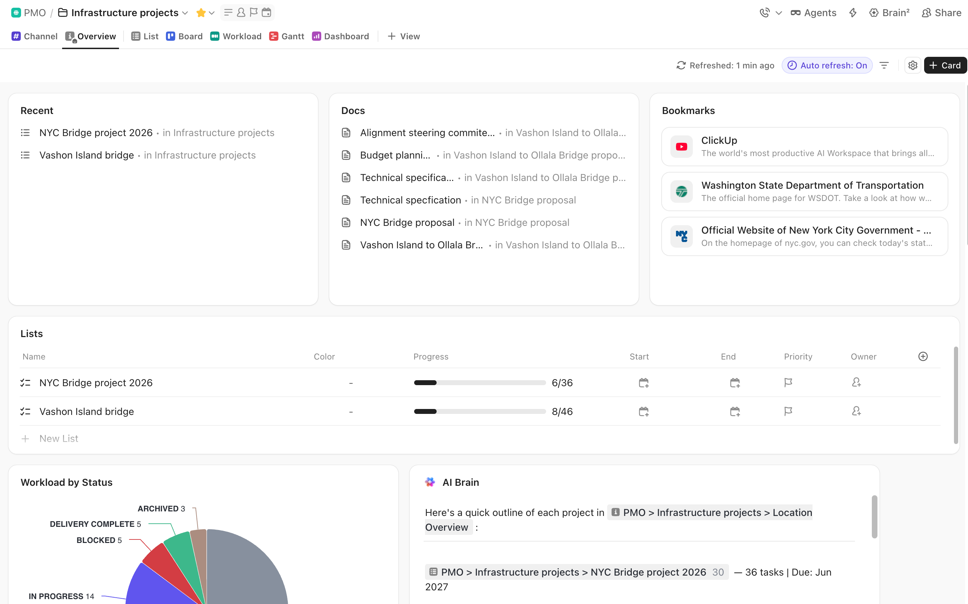Switch to the Board view tab
This screenshot has height=604, width=968.
coord(184,36)
